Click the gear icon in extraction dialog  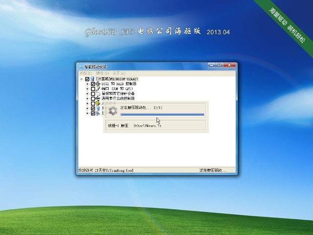tap(113, 111)
